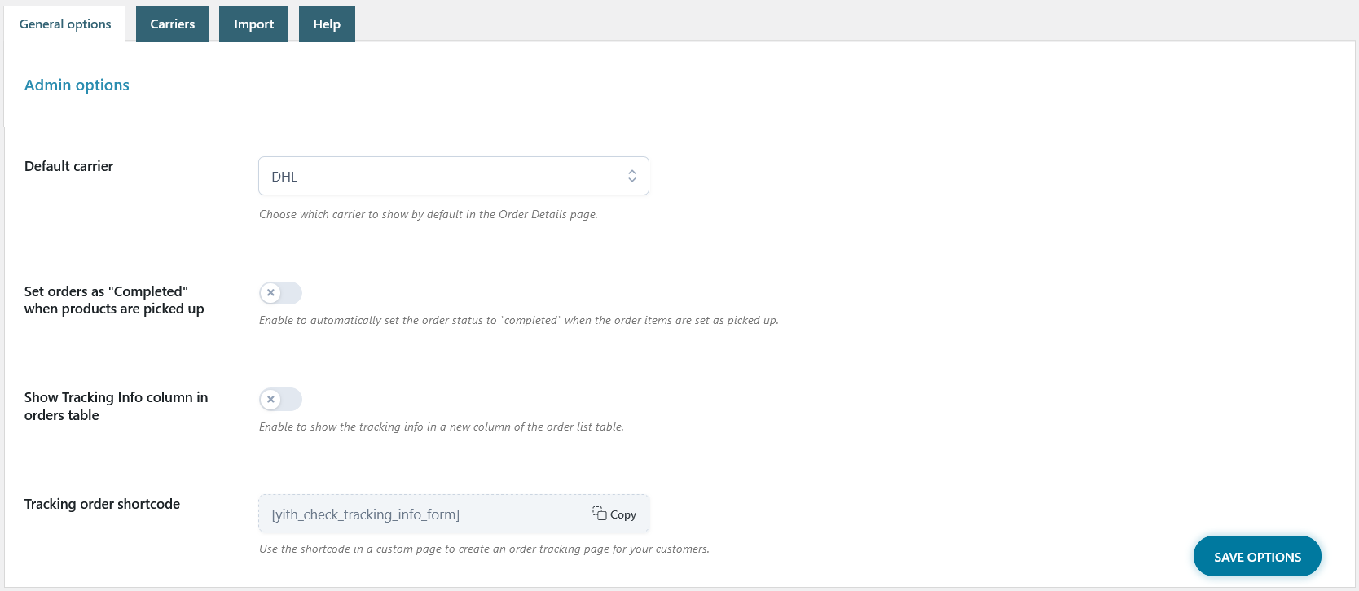Image resolution: width=1359 pixels, height=591 pixels.
Task: Click the Default carrier label
Action: 68,166
